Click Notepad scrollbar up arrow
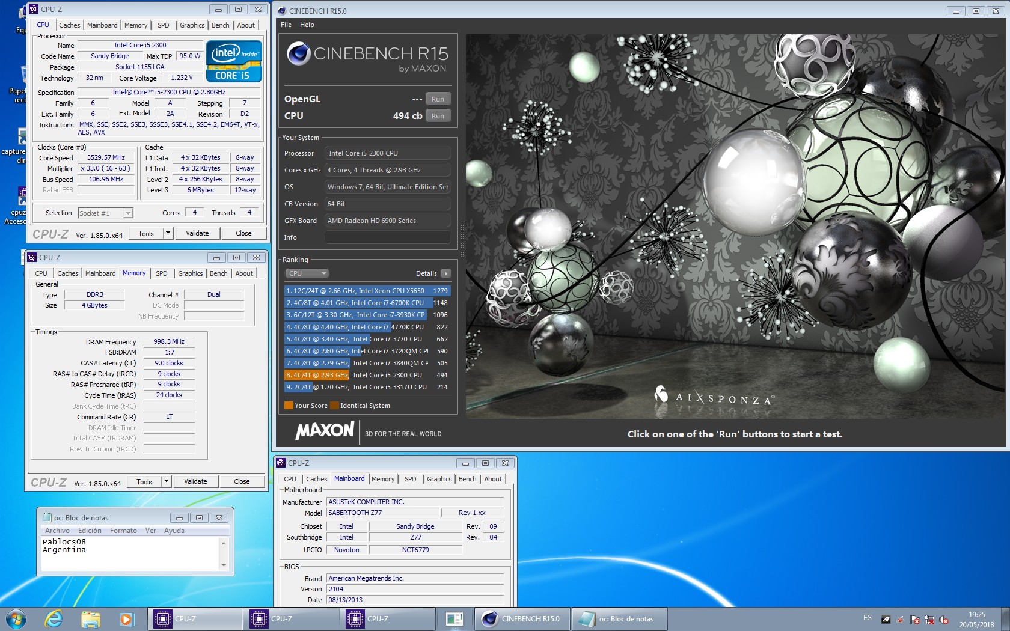 [224, 543]
